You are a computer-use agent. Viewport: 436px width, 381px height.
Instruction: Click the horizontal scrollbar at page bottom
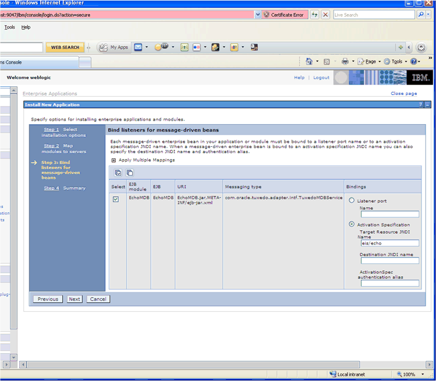[193, 364]
